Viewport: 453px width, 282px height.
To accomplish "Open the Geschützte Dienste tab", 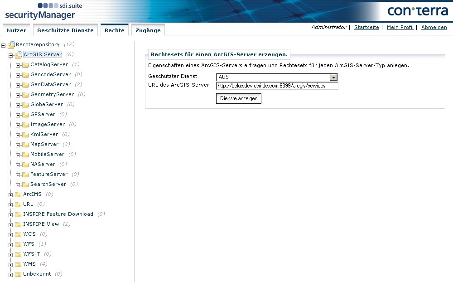I will (x=65, y=30).
